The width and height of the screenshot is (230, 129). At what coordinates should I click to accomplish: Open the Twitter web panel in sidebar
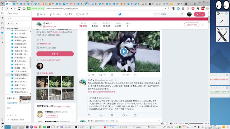click(x=3, y=33)
